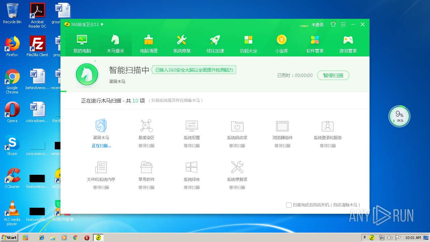
Task: Open Acrobat Reader DC desktop shortcut
Action: [37, 15]
